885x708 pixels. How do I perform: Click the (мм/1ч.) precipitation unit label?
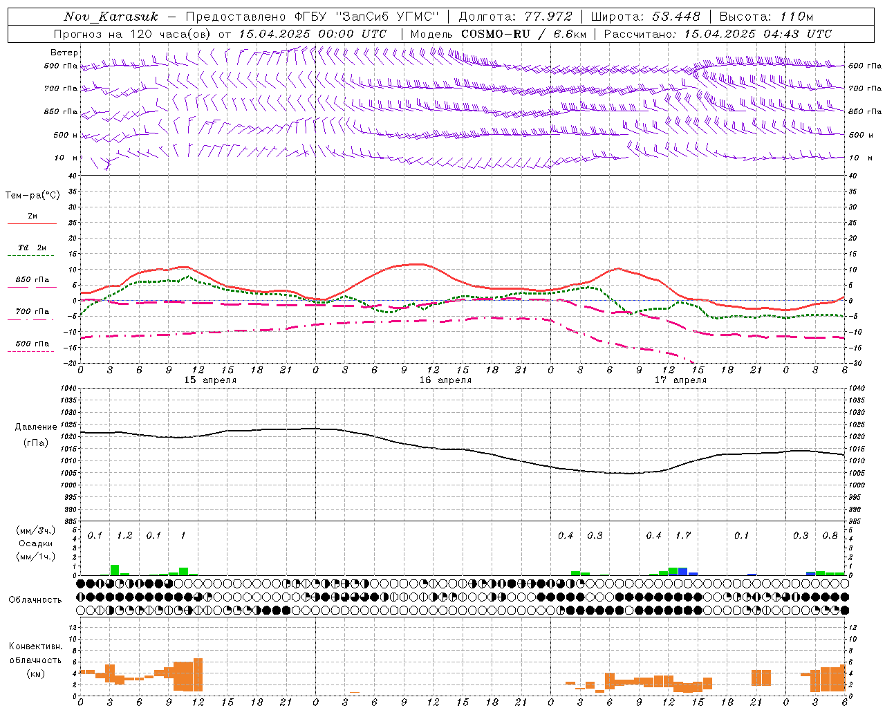pyautogui.click(x=35, y=556)
